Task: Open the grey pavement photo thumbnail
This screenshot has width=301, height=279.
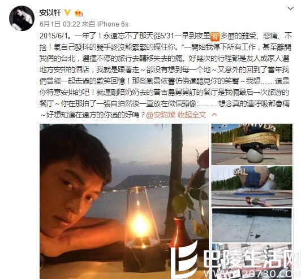Action: point(252,225)
